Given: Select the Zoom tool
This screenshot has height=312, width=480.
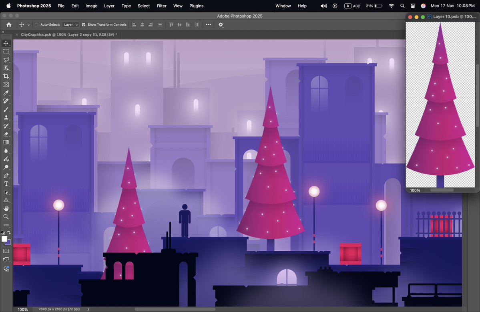Looking at the screenshot, I should tap(6, 217).
